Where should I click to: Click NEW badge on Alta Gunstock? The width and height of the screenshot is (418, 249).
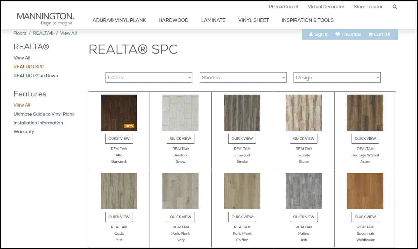click(129, 126)
